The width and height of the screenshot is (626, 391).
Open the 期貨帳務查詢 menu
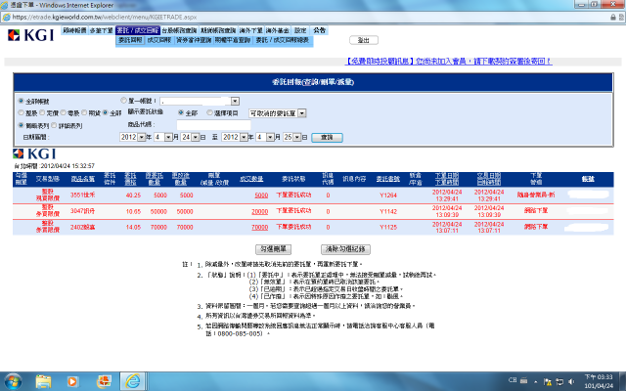click(x=218, y=30)
